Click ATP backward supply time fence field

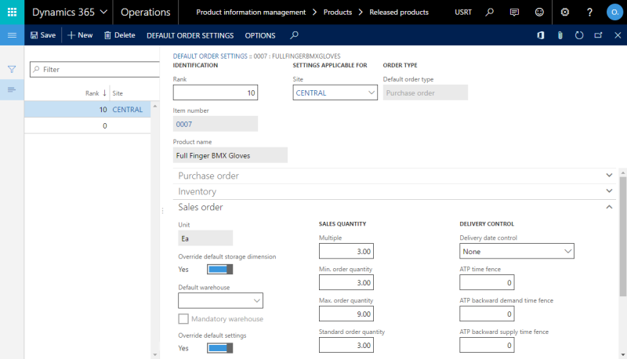(x=487, y=345)
